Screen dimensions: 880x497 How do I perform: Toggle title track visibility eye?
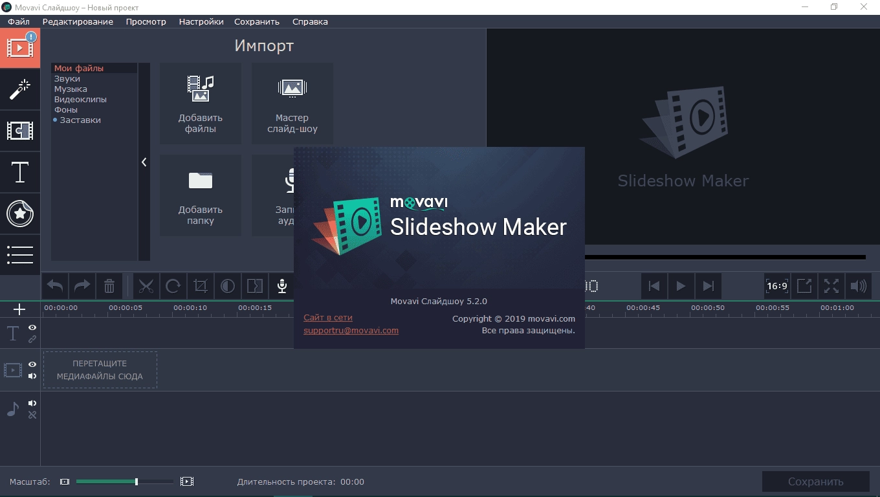(x=32, y=327)
